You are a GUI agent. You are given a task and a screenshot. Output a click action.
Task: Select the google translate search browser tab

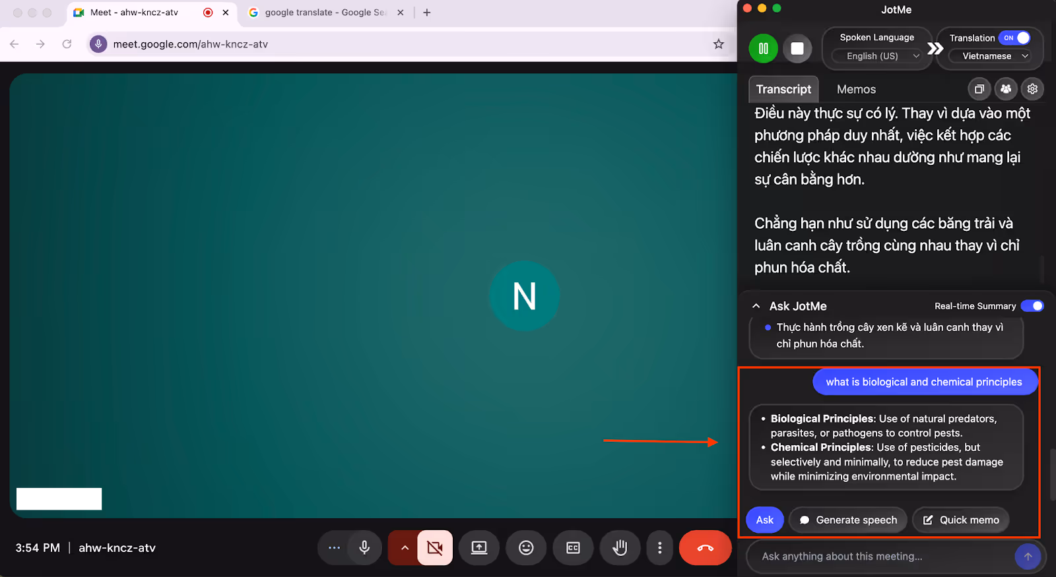coord(325,13)
